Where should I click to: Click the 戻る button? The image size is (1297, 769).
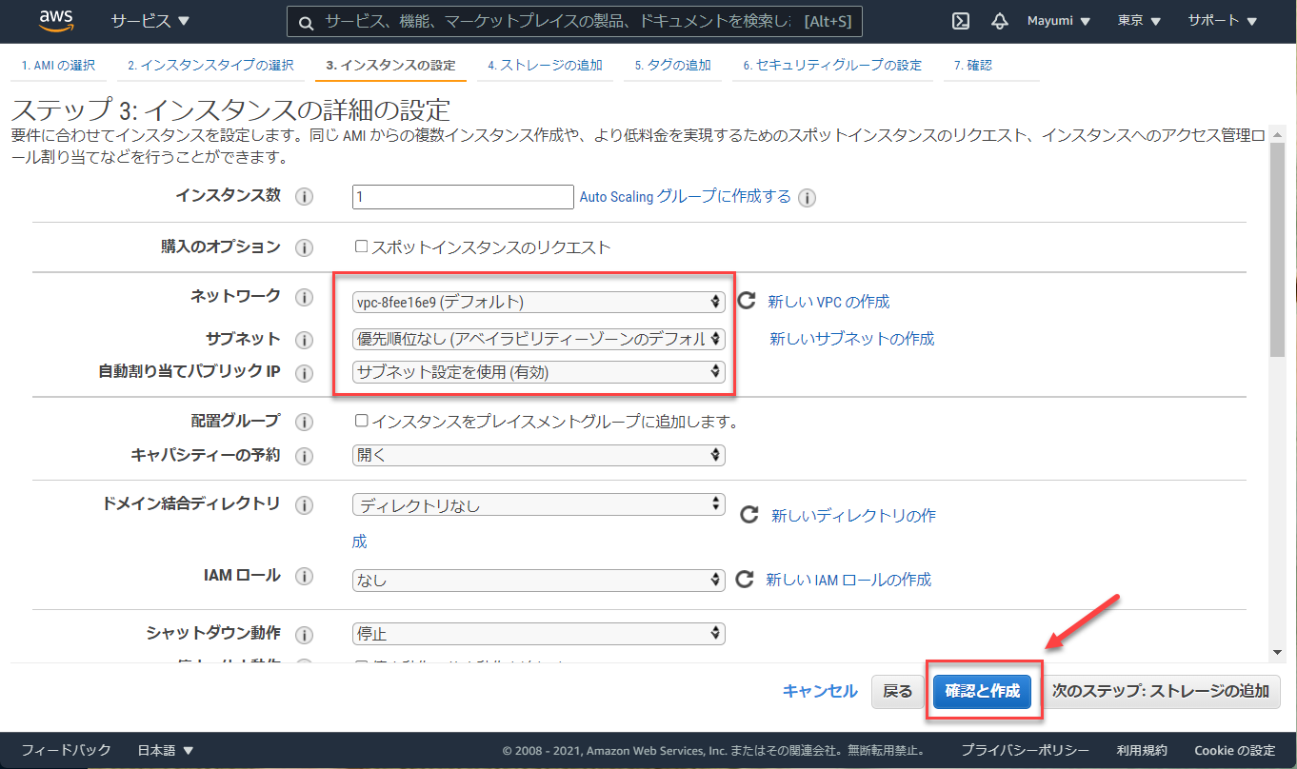tap(898, 692)
